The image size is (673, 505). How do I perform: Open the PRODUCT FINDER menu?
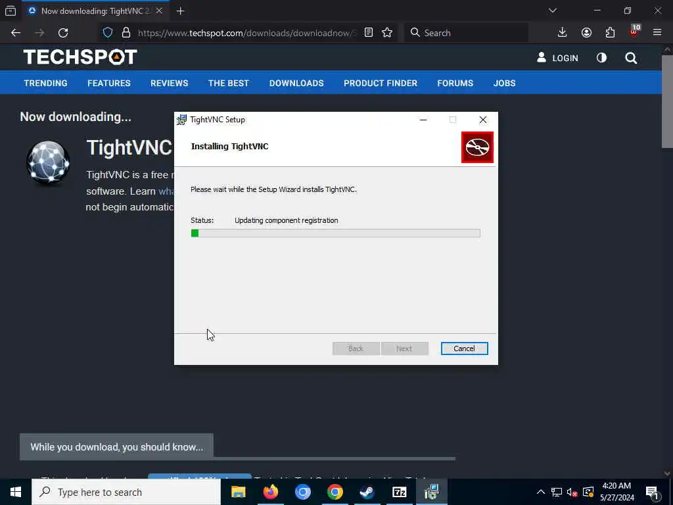[x=381, y=84]
